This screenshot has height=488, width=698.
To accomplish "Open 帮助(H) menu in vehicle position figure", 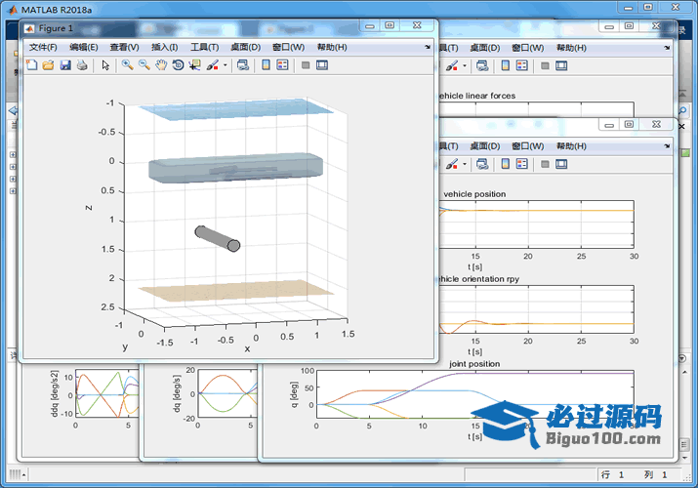I will [x=571, y=145].
